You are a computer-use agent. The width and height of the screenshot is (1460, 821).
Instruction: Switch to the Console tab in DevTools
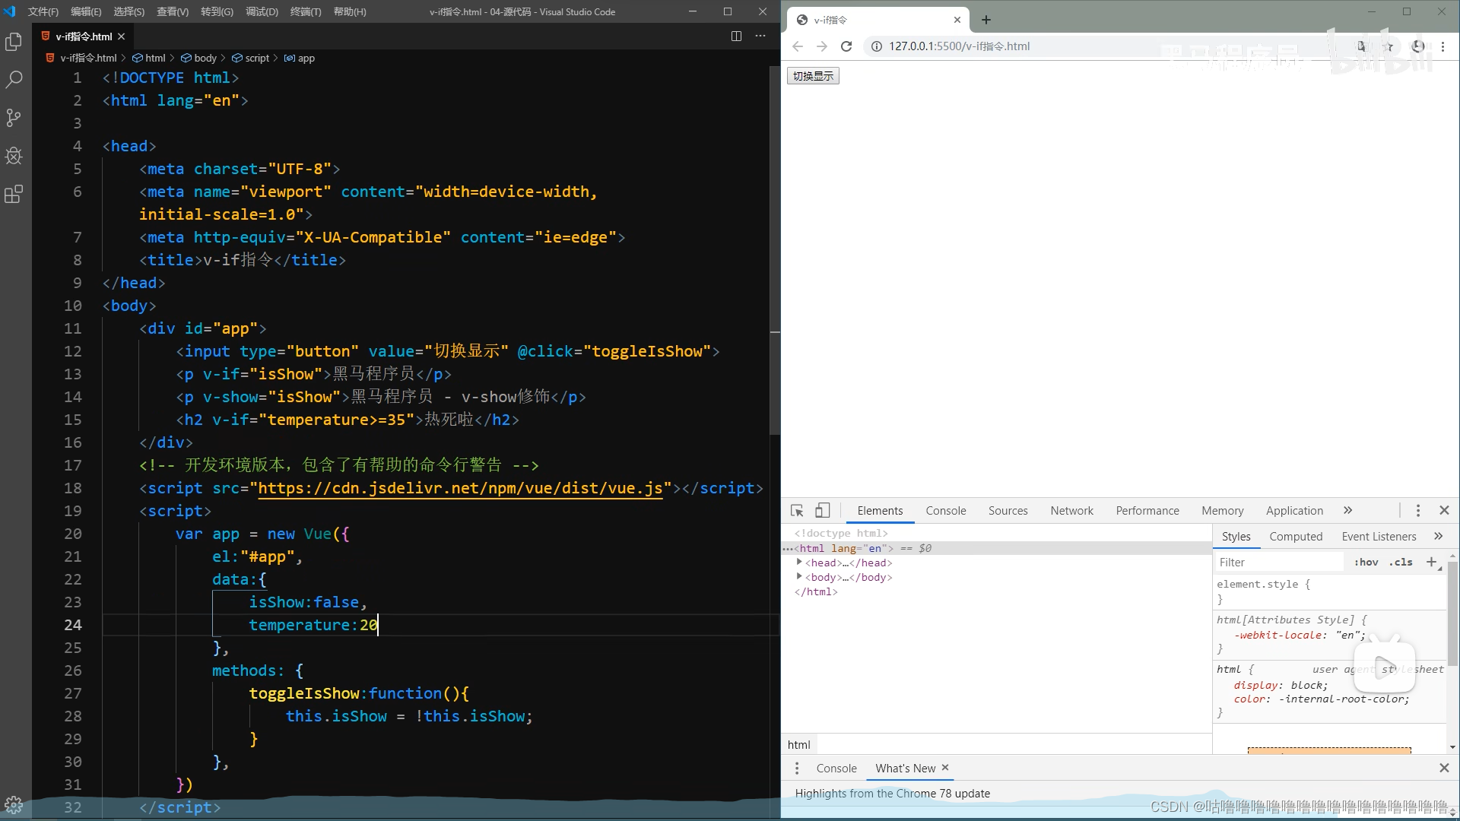click(x=945, y=510)
